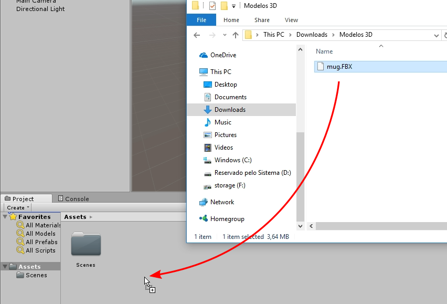447x304 pixels.
Task: Expand the address bar history dropdown
Action: pyautogui.click(x=436, y=35)
